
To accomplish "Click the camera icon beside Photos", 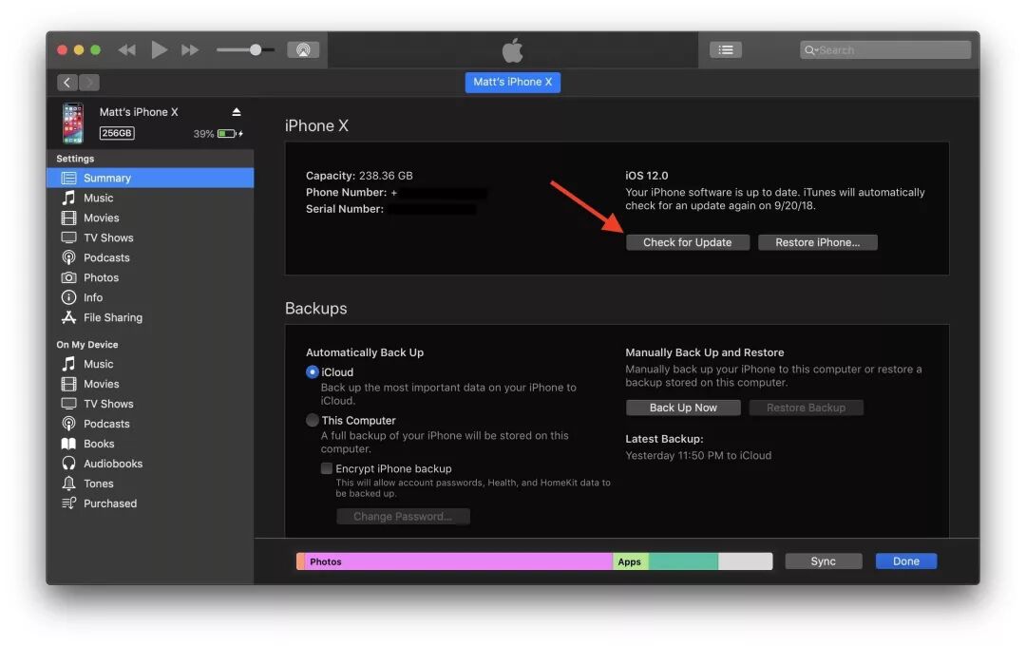I will tap(68, 277).
